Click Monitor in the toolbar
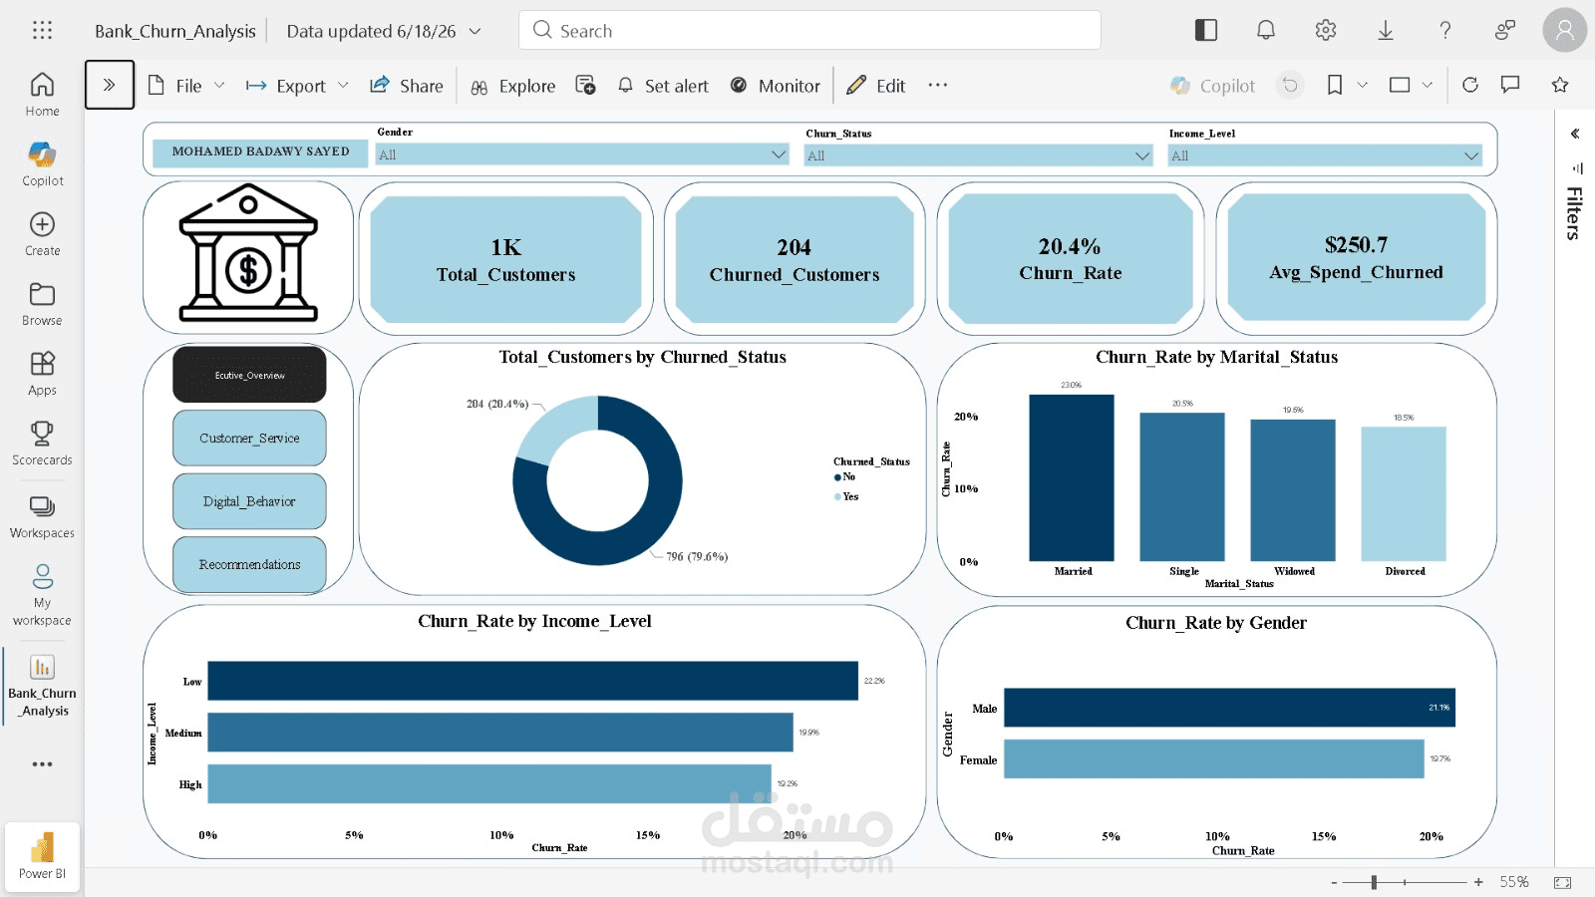The image size is (1595, 897). [x=776, y=86]
